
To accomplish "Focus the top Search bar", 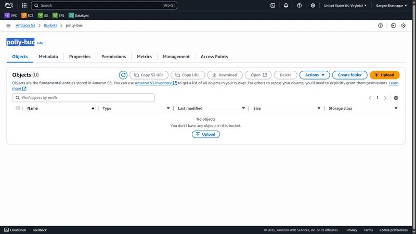I will click(x=104, y=5).
